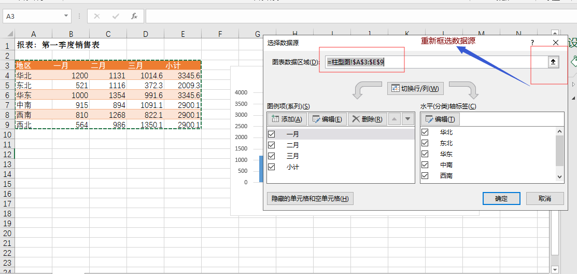Image resolution: width=577 pixels, height=274 pixels.
Task: Uncheck the 西南 category checkbox
Action: (425, 176)
